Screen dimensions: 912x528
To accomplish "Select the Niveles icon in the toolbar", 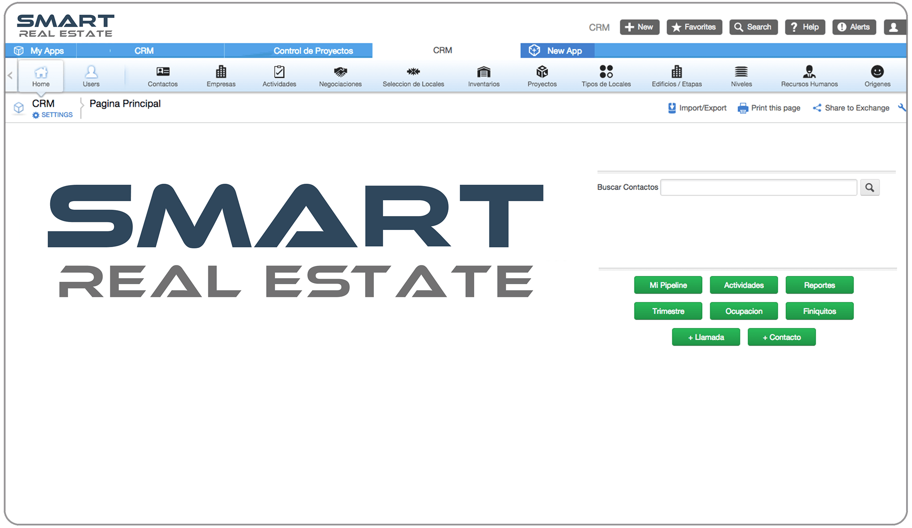I will 741,75.
